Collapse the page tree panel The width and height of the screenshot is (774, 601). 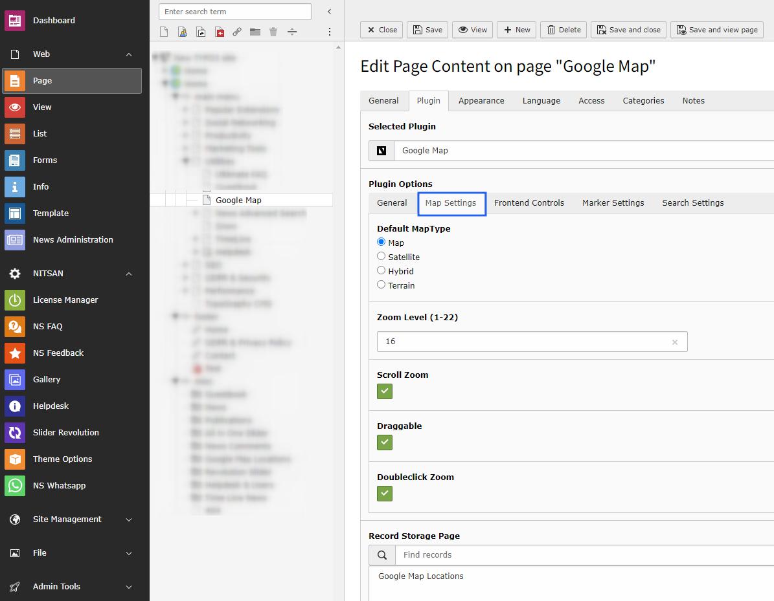pyautogui.click(x=329, y=12)
